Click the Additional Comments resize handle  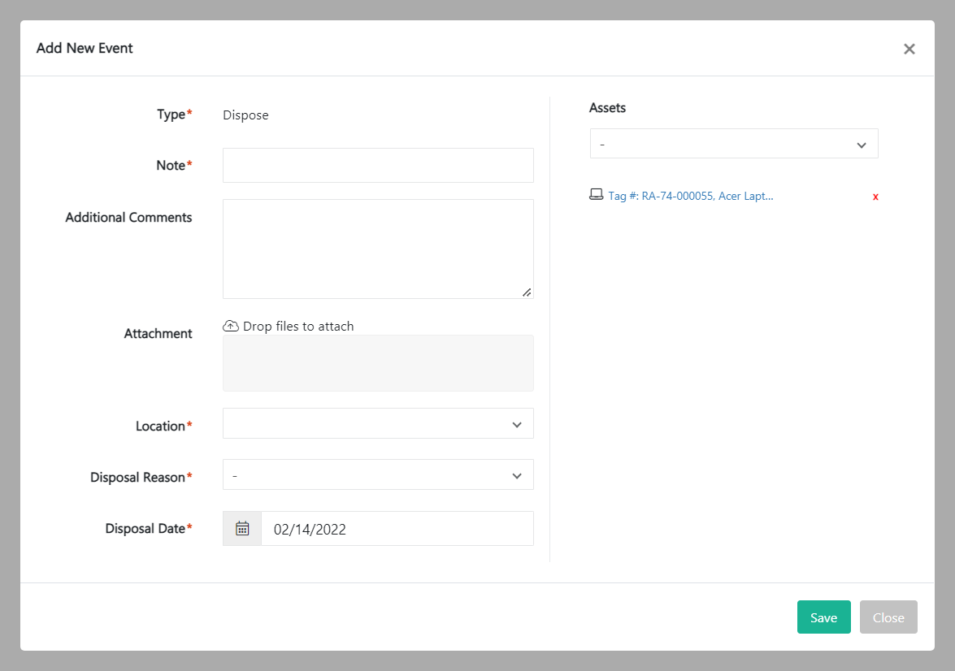527,292
